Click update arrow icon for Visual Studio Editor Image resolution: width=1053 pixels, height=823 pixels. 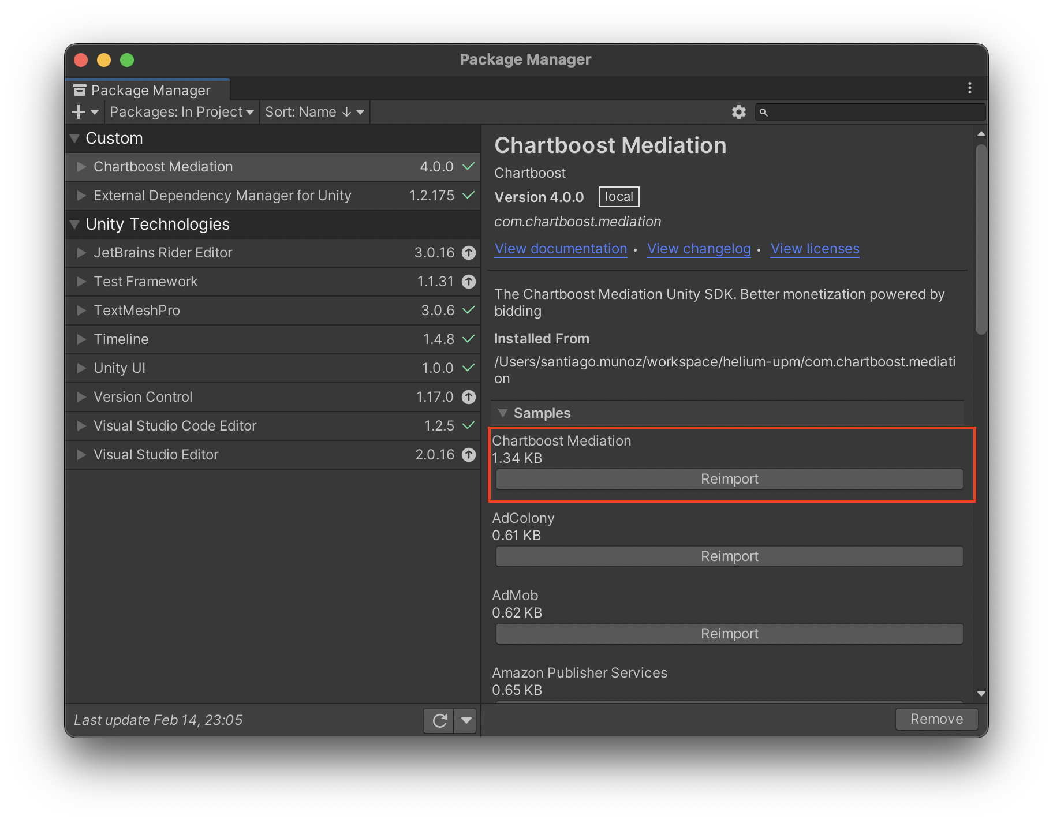[469, 455]
